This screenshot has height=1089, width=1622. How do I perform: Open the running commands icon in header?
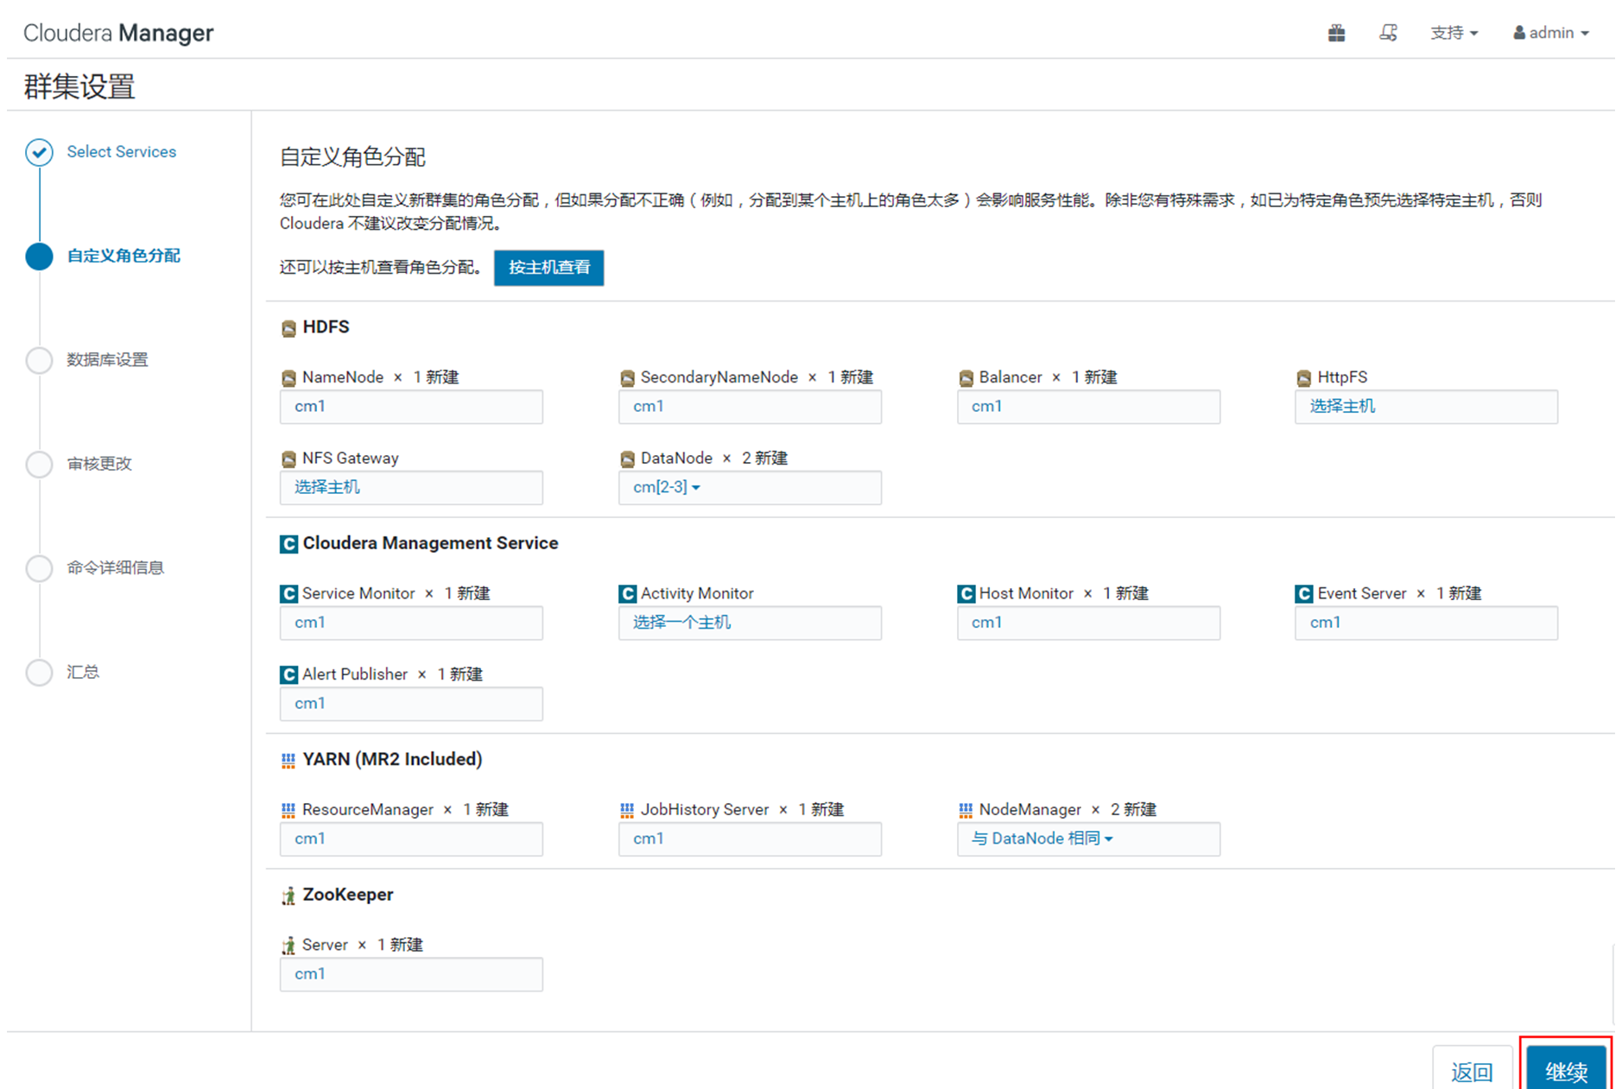1388,33
